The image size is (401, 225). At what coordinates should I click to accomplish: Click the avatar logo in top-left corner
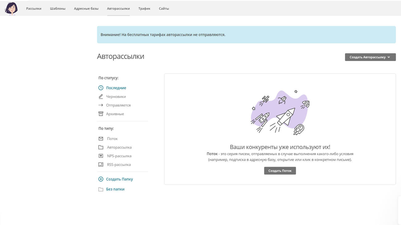click(x=11, y=8)
